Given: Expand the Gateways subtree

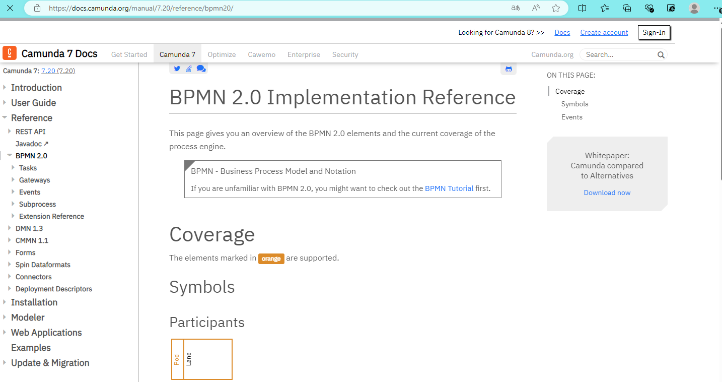Looking at the screenshot, I should tap(14, 180).
